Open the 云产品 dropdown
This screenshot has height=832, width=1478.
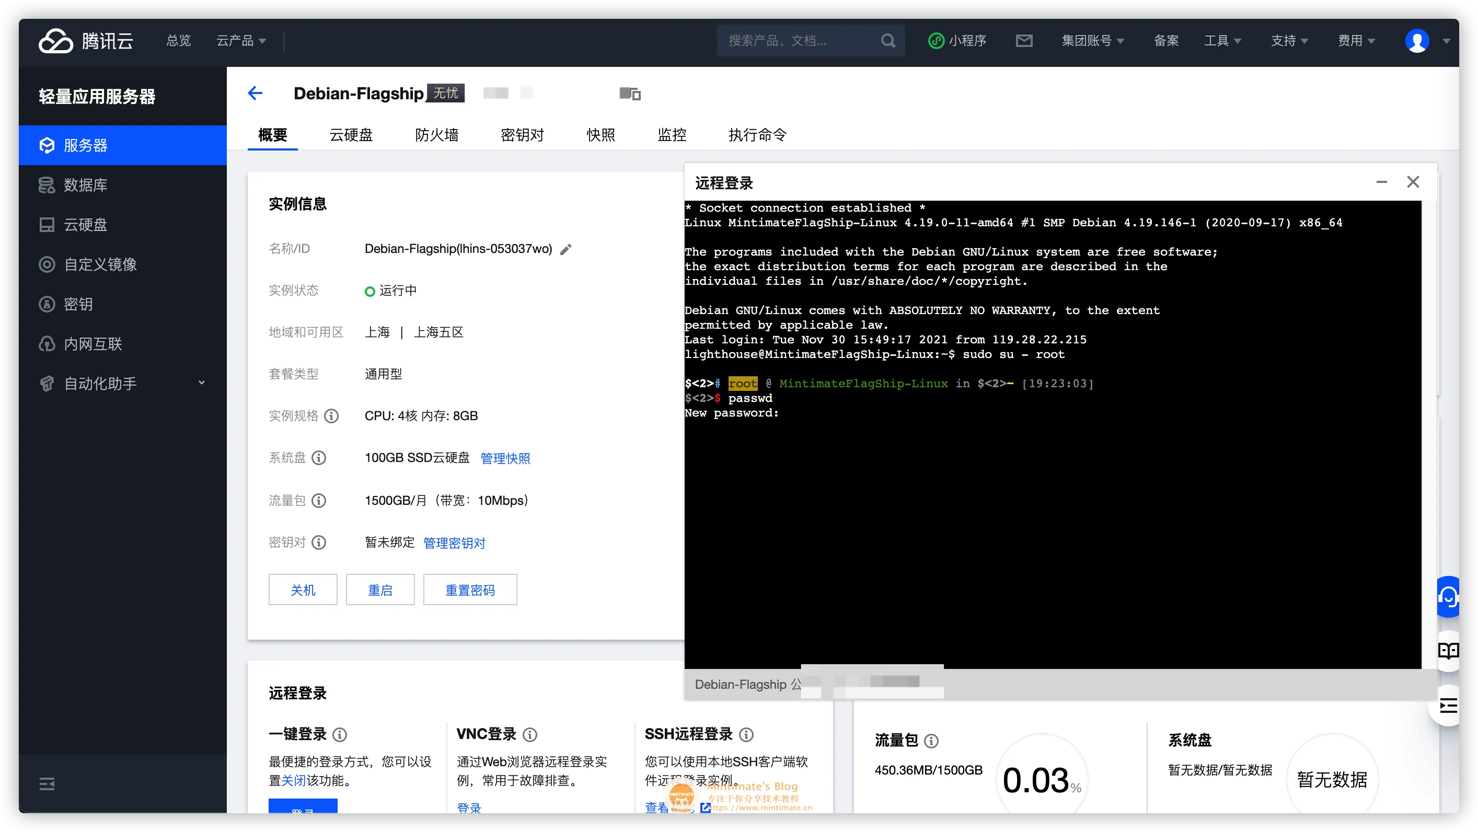click(x=241, y=41)
